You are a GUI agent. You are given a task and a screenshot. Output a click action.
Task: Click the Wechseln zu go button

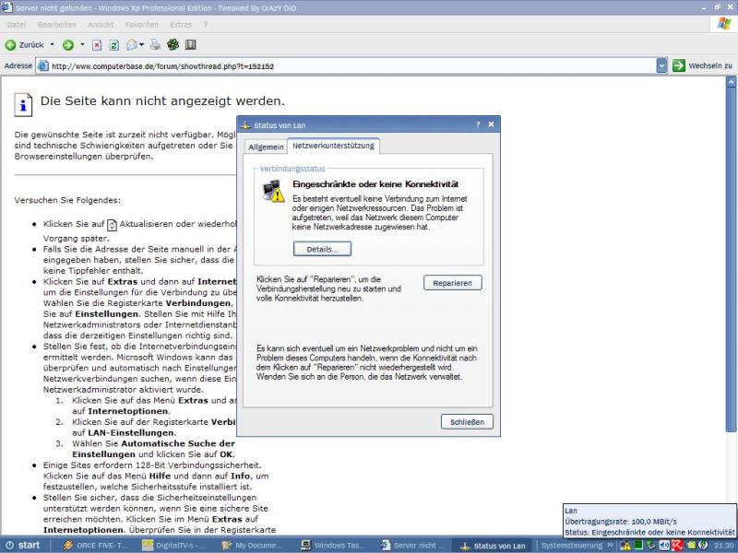point(702,65)
